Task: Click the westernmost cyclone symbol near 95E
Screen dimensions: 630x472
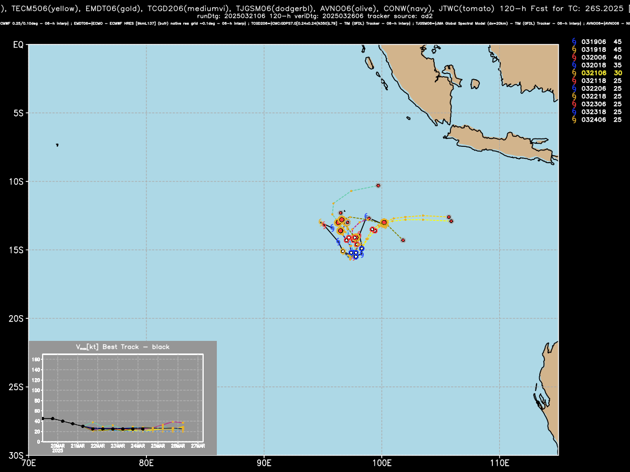Action: click(321, 222)
